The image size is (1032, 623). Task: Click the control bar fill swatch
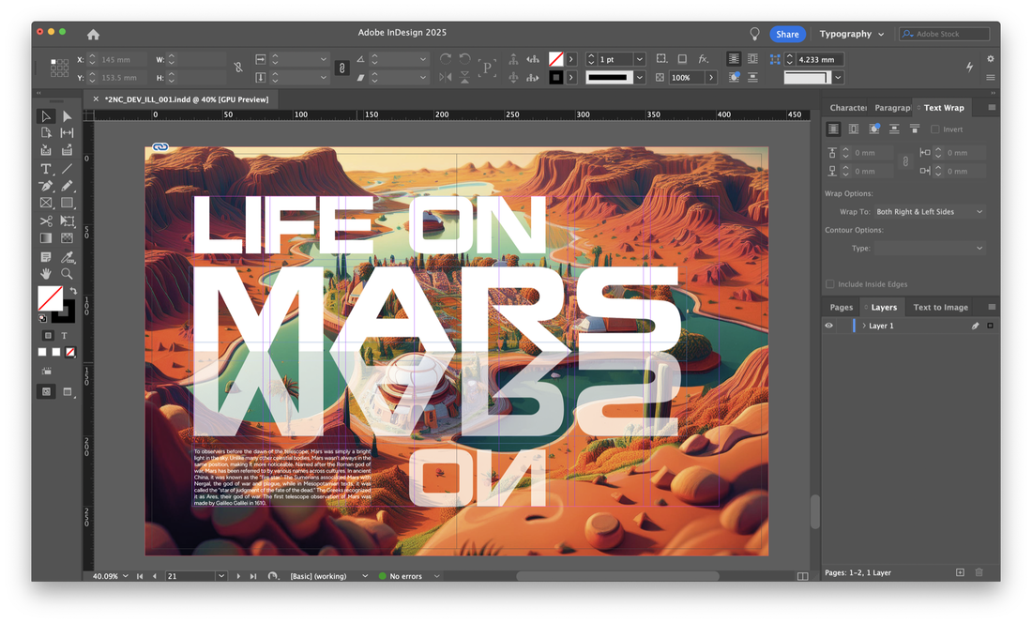coord(556,59)
